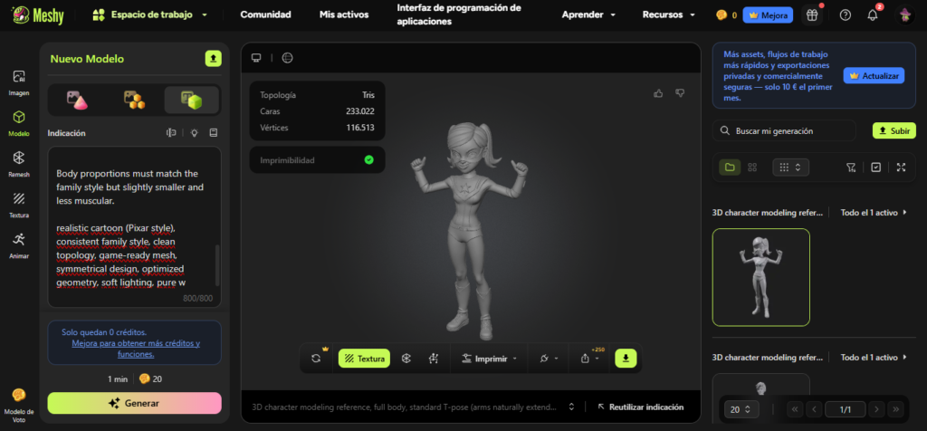Go to the next page in pagination
Image resolution: width=927 pixels, height=431 pixels.
click(x=876, y=409)
